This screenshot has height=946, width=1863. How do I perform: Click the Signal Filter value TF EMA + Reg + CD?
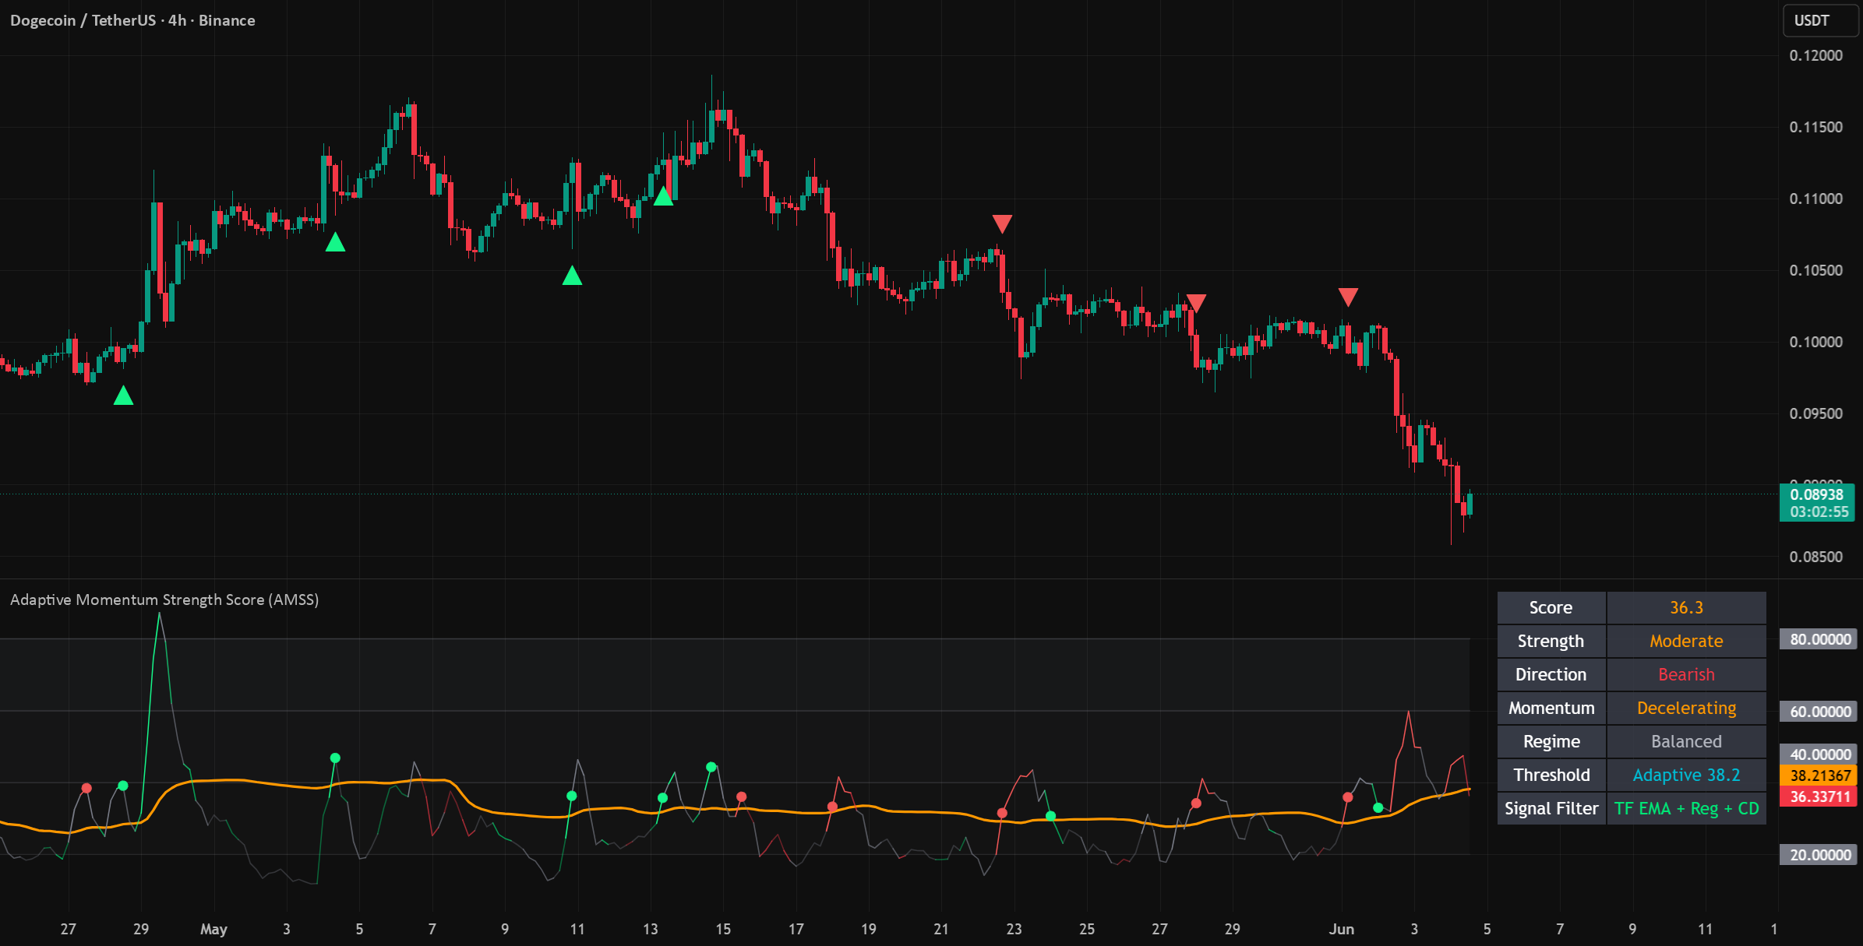pos(1686,808)
